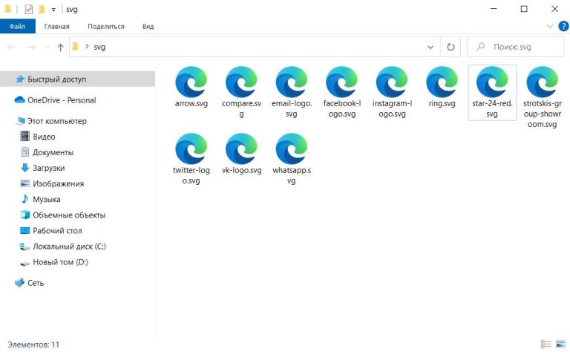Maximize the svg Explorer window

coord(524,9)
